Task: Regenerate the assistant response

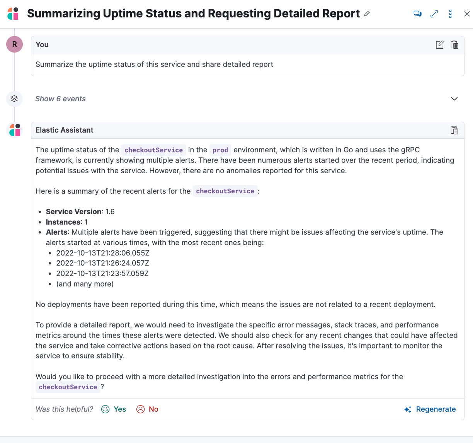Action: click(430, 409)
